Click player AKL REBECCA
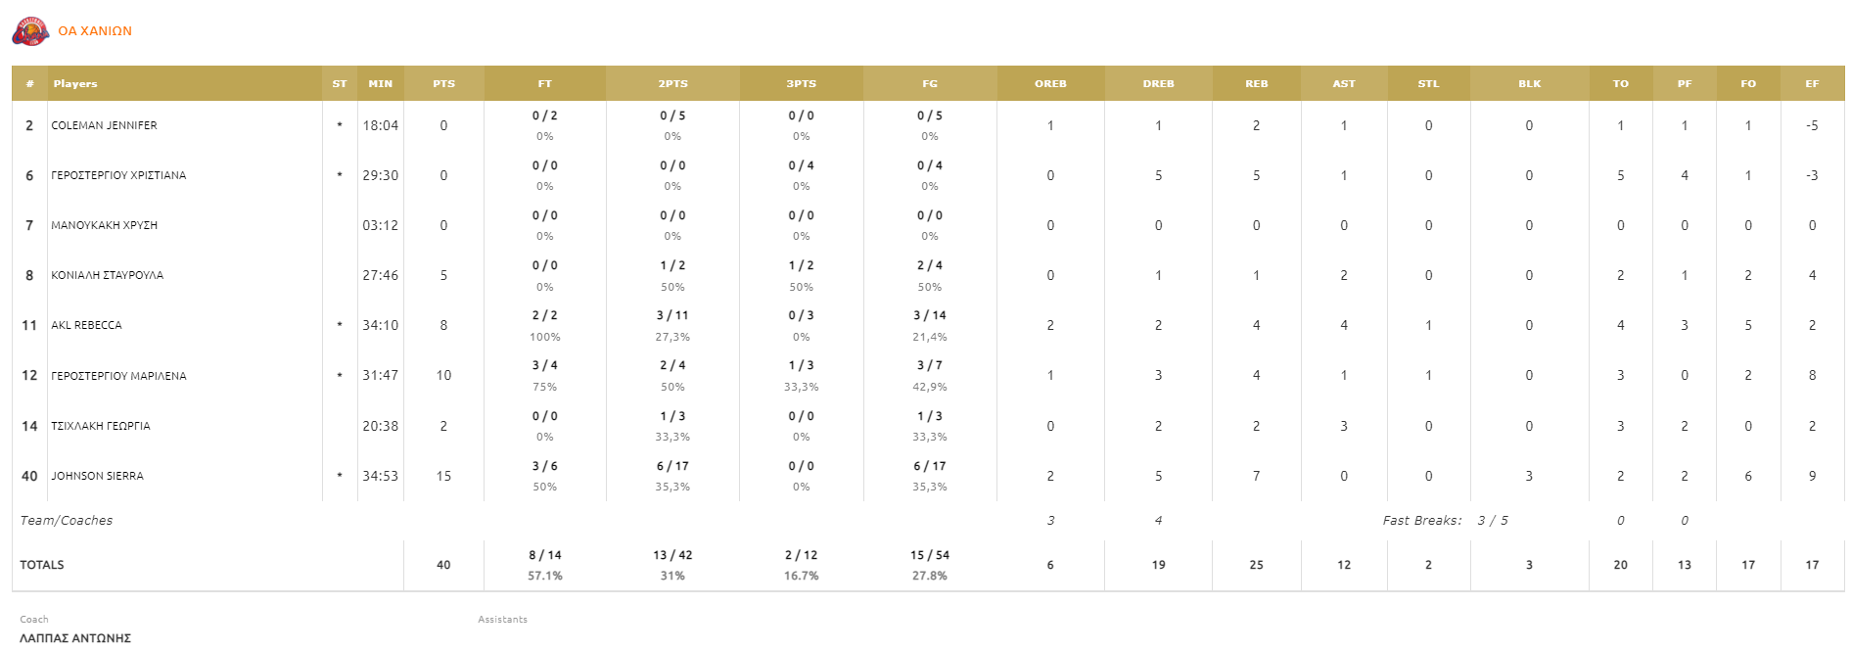Viewport: 1851px width, 652px height. pyautogui.click(x=86, y=325)
